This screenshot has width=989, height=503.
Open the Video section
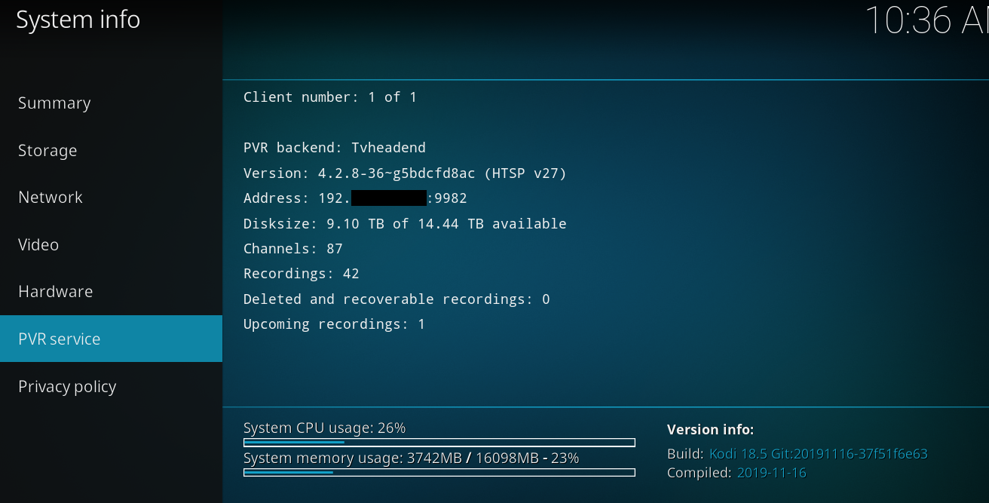pos(38,245)
